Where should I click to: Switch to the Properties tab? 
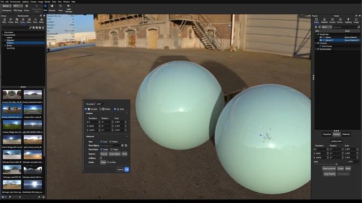pos(327,134)
